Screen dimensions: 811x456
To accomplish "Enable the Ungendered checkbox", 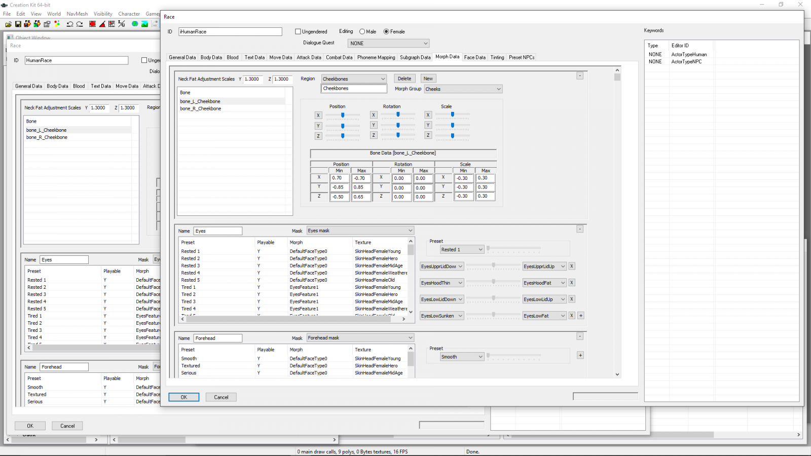I will tap(298, 31).
